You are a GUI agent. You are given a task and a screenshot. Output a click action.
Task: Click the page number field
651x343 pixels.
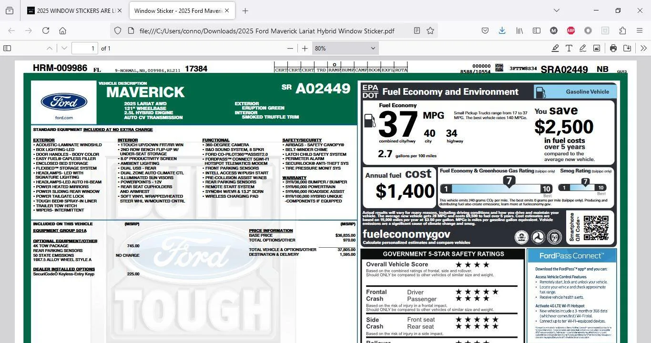(85, 48)
